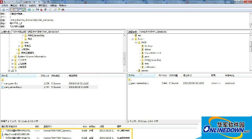Toggle the message log display
This screenshot has height=139, width=252.
coord(12,10)
